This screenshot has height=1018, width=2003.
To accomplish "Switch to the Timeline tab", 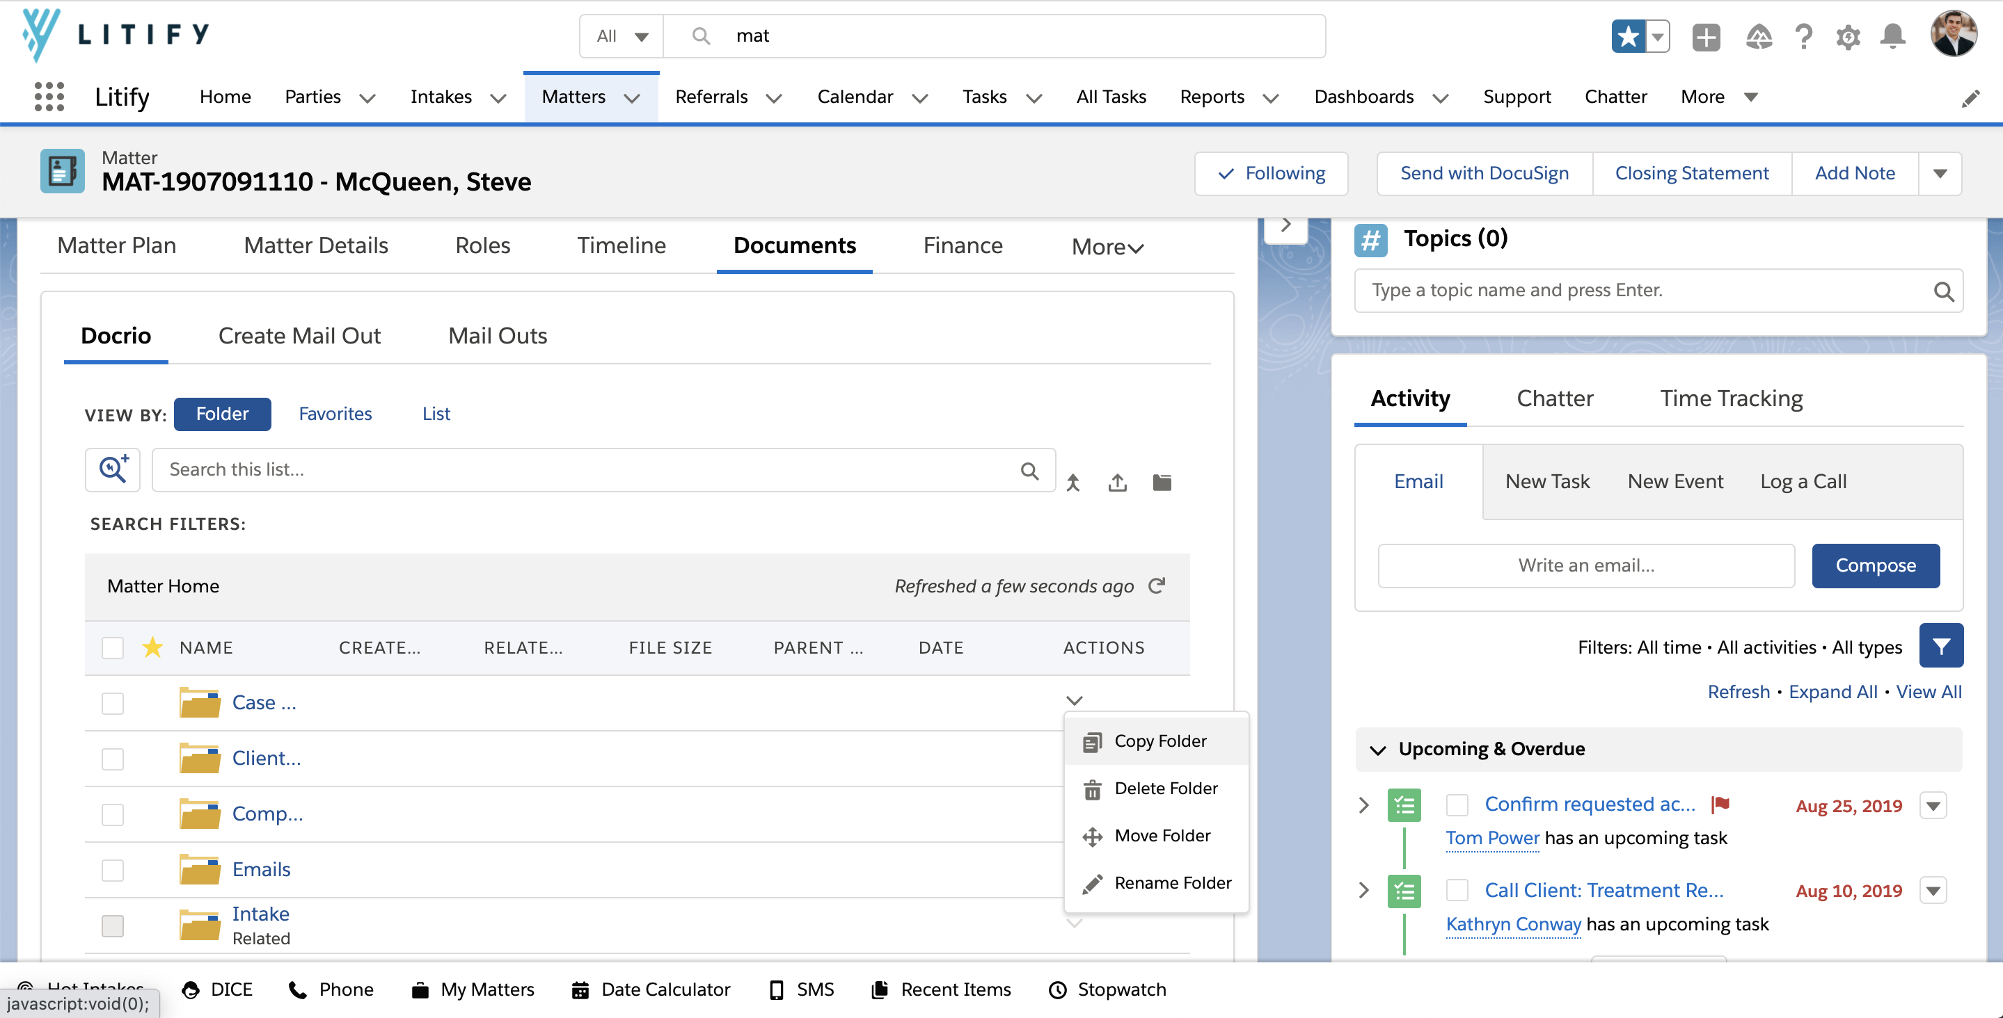I will [x=622, y=245].
